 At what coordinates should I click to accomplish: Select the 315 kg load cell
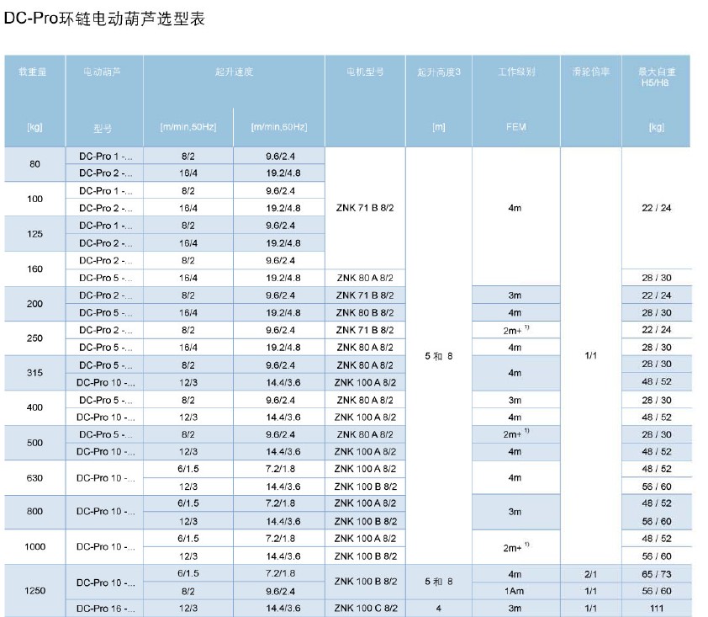click(34, 374)
